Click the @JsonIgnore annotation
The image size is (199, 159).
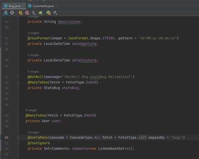click(39, 143)
